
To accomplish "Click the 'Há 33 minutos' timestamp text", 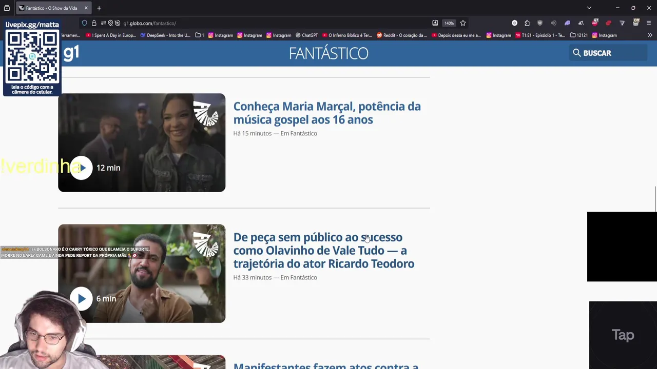I will pos(252,277).
